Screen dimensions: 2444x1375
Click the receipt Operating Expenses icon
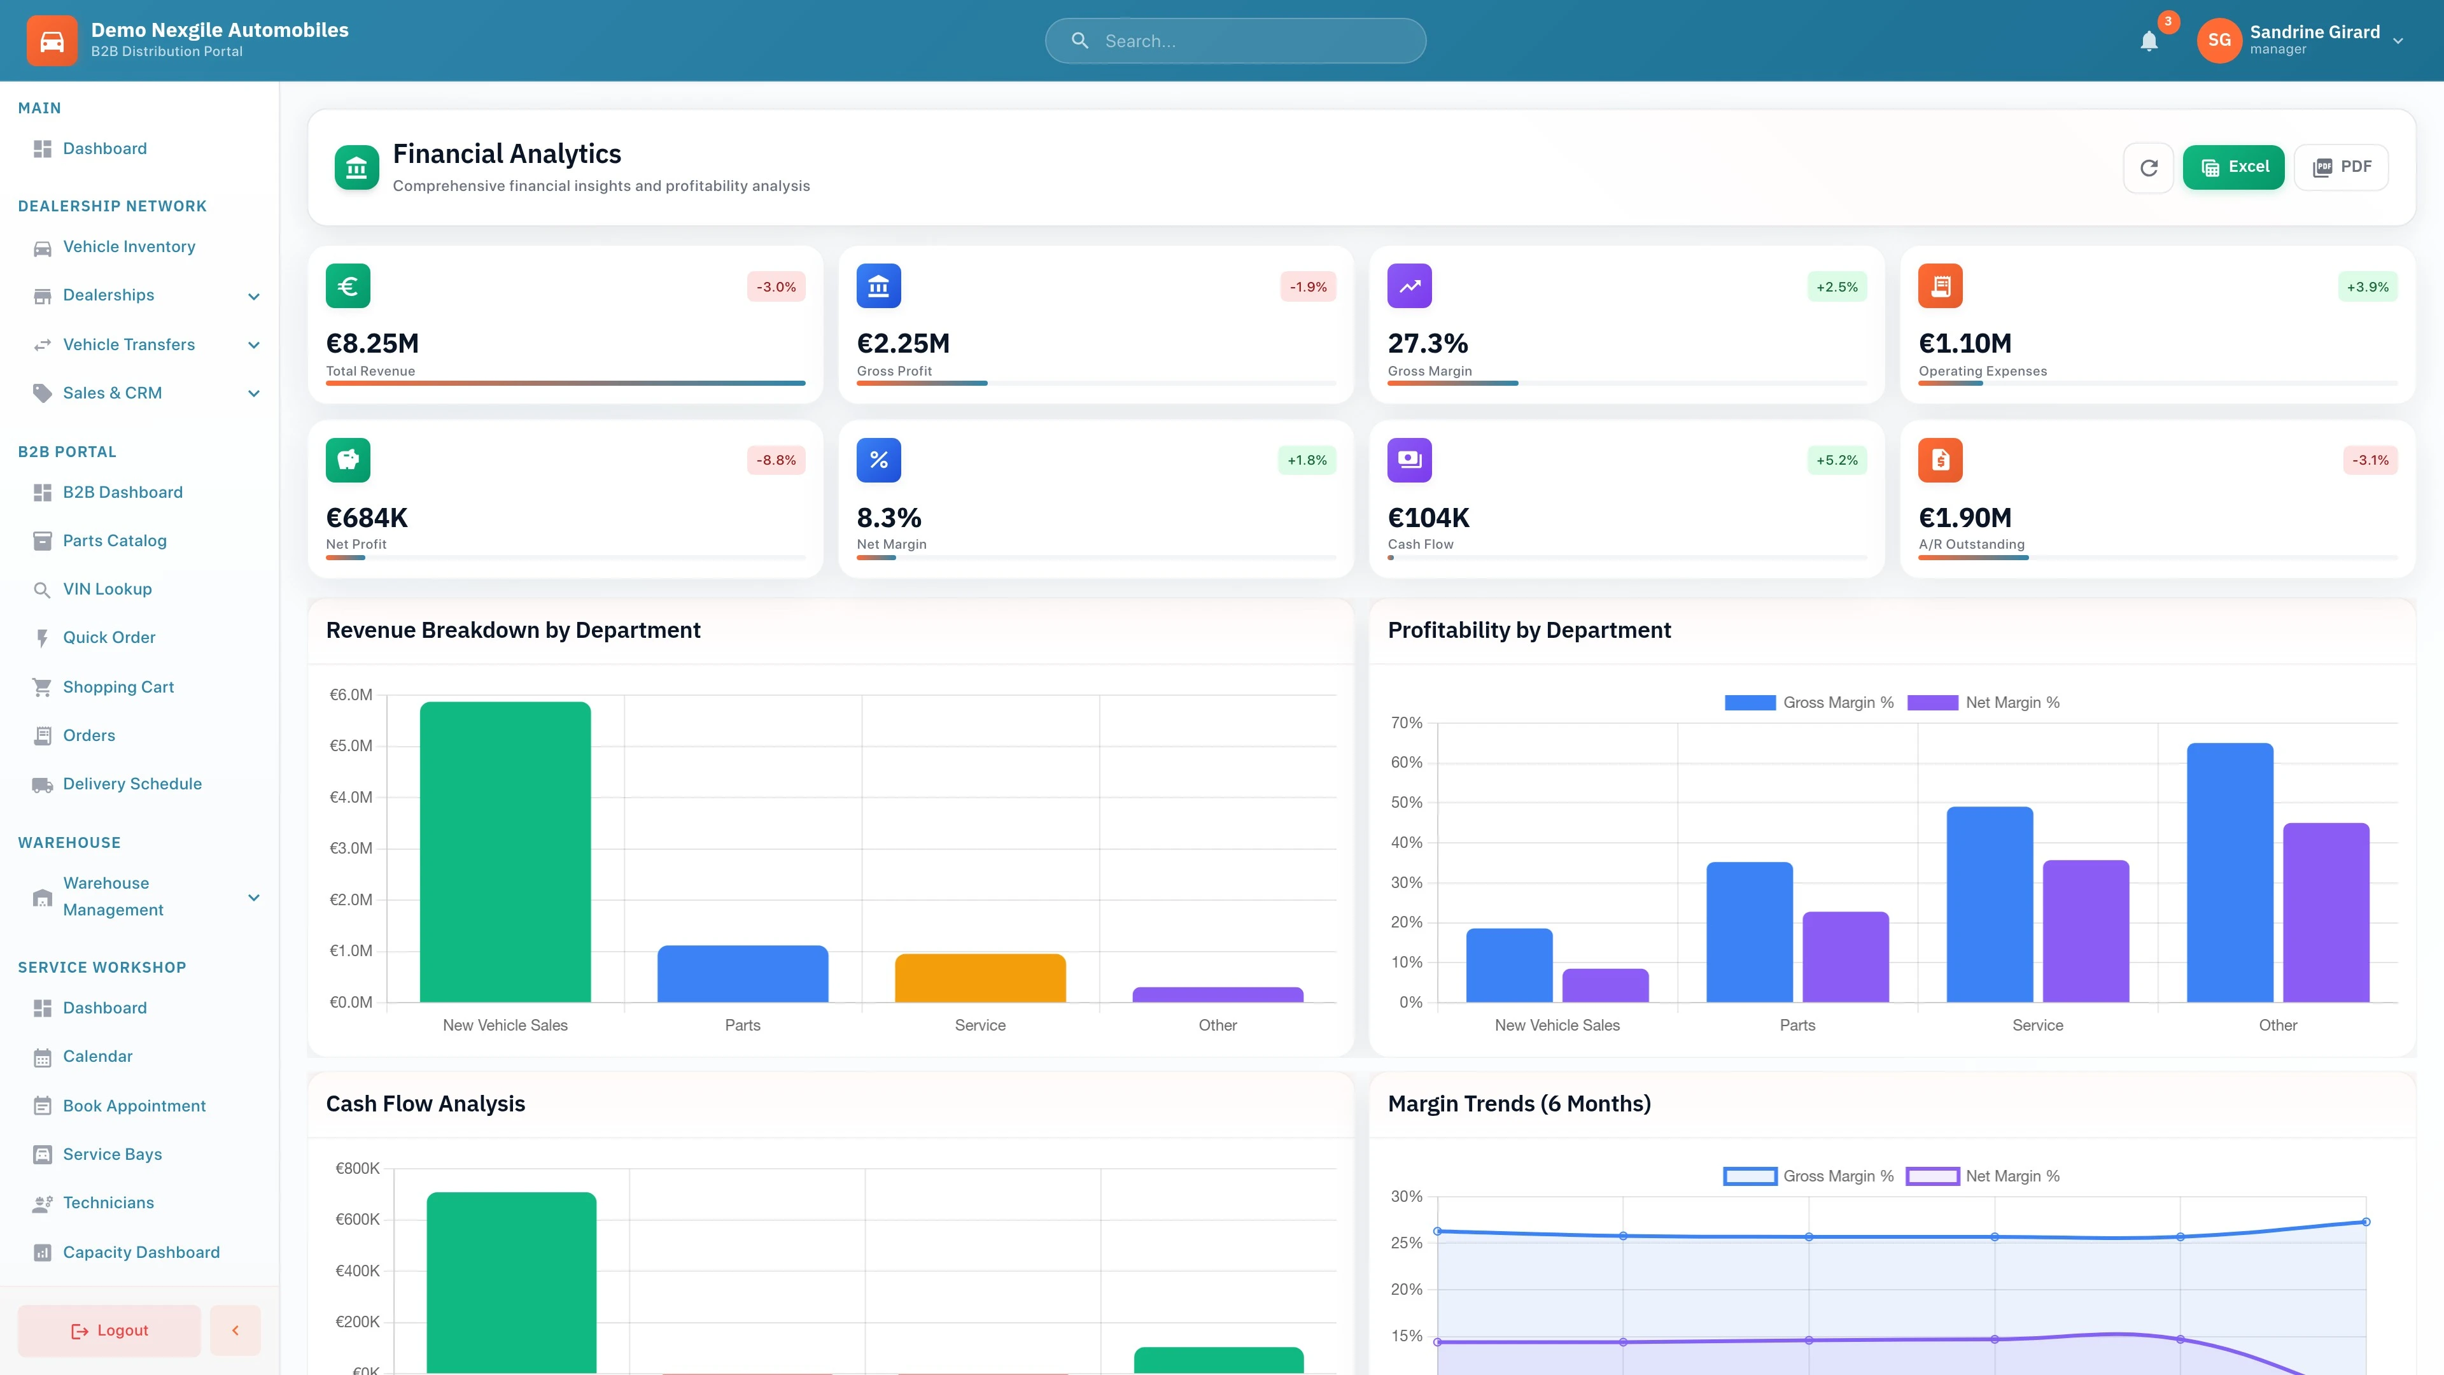pos(1940,286)
